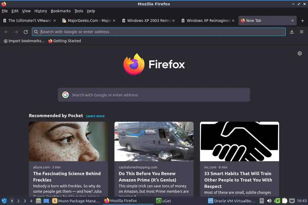
Task: Follow the Pocket Learn more link
Action: 95,116
